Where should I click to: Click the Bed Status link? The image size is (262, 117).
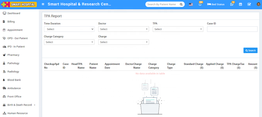tap(216, 4)
